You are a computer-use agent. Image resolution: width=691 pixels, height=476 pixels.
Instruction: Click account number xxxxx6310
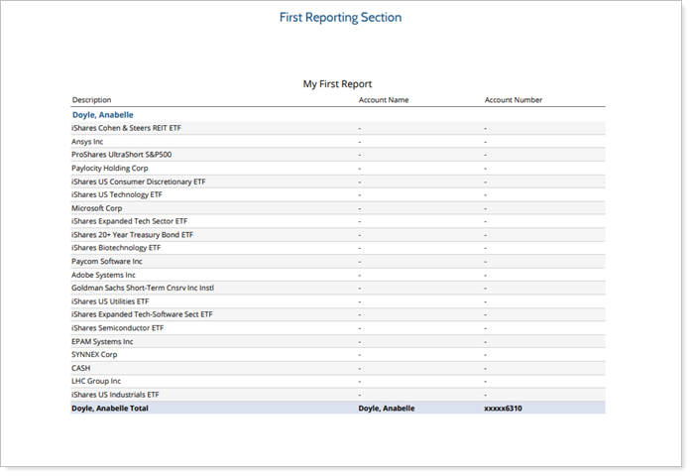[x=503, y=408]
